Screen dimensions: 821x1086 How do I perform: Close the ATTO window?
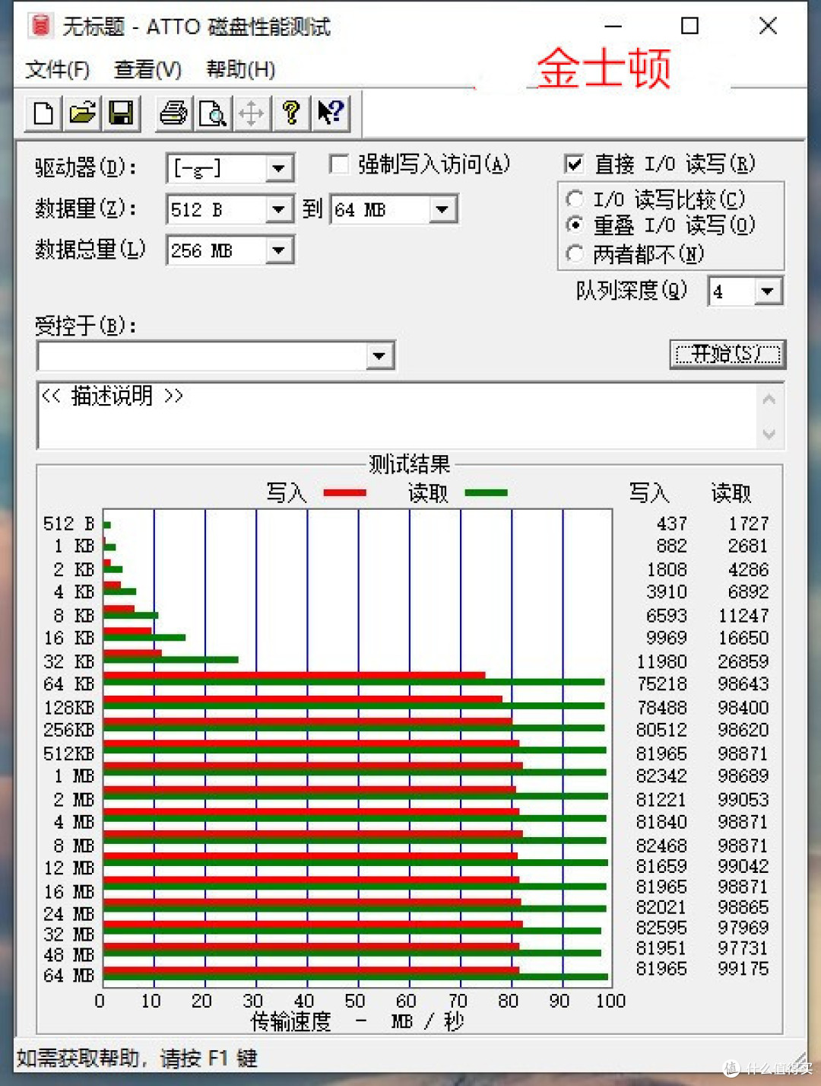click(x=768, y=27)
